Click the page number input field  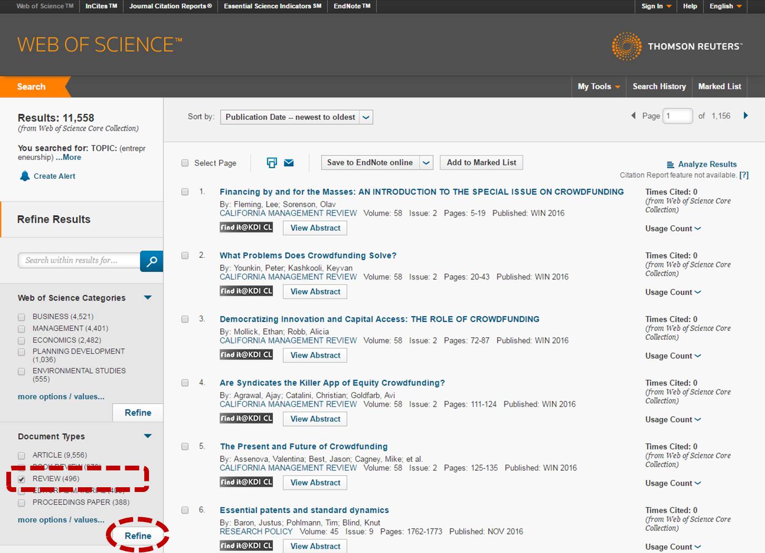click(x=678, y=116)
